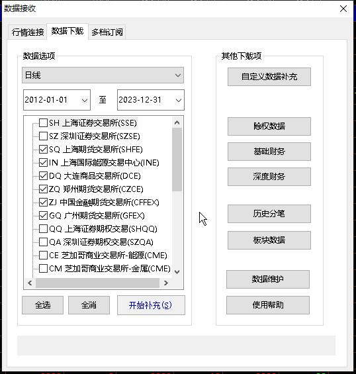Viewport: 356px width, 374px height.
Task: Select the 数据下载 tab
Action: coord(67,31)
